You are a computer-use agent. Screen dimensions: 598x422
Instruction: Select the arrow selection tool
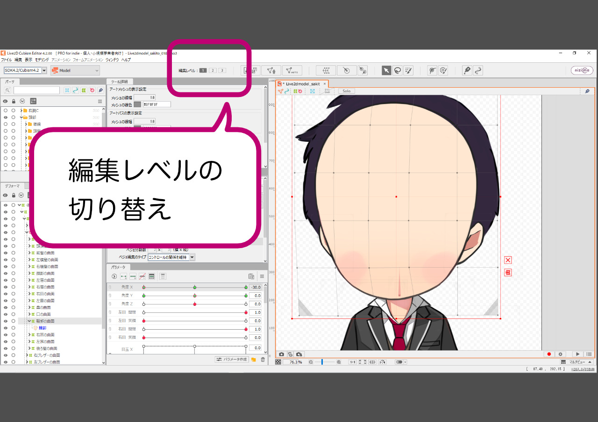(x=386, y=70)
